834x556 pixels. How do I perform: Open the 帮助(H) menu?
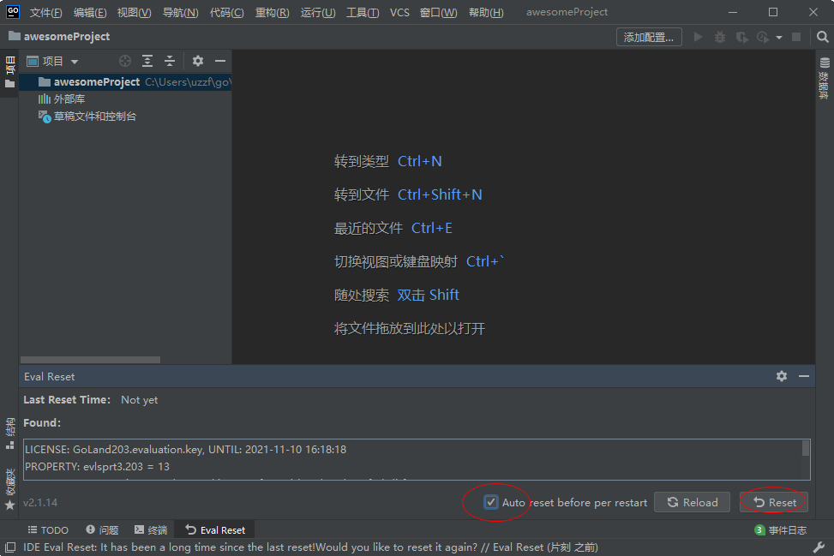[x=486, y=12]
